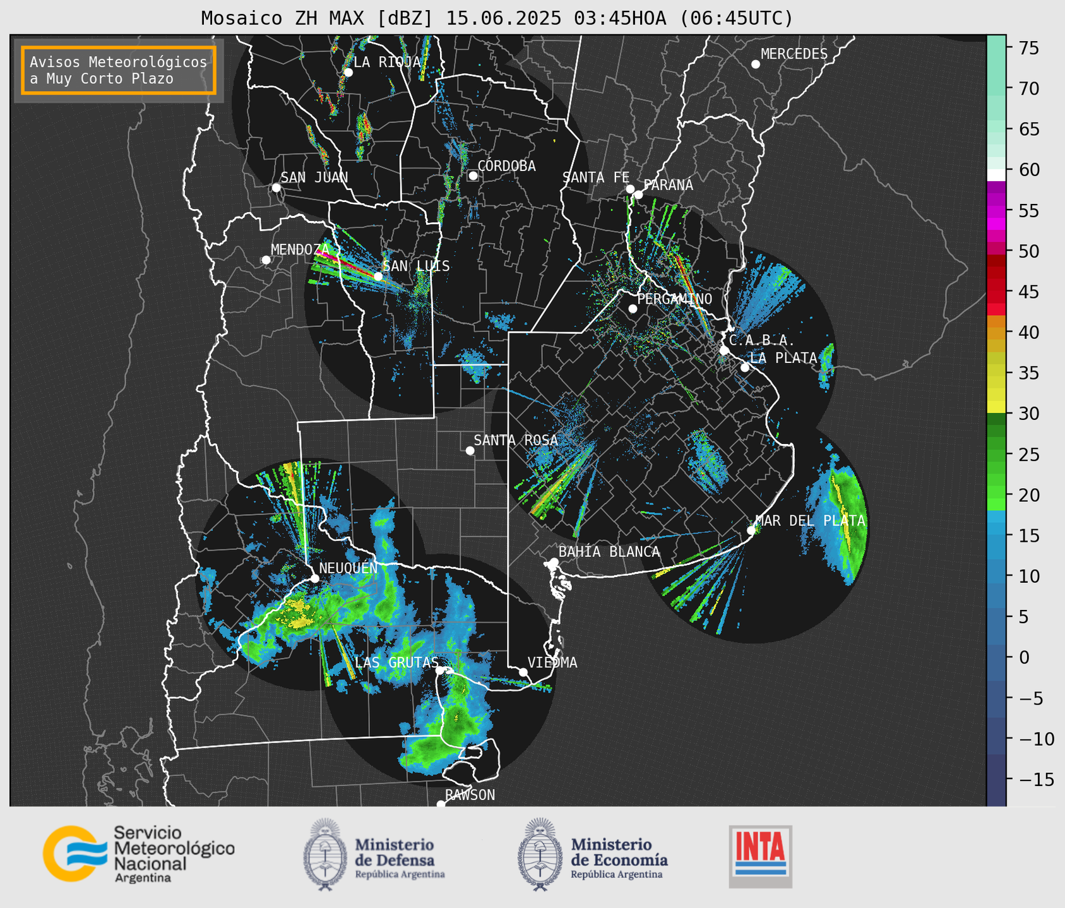Viewport: 1065px width, 908px height.
Task: Click the MAR DEL PLATA label text
Action: click(810, 520)
